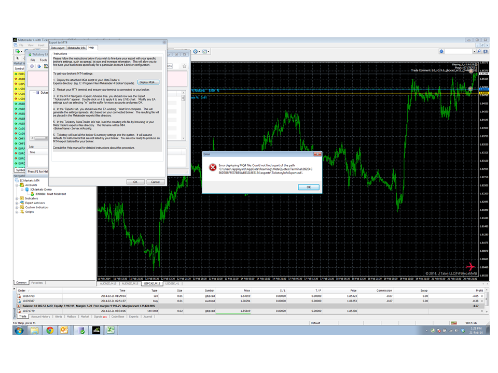
Task: Open Windows Explorer from the taskbar
Action: [34, 331]
